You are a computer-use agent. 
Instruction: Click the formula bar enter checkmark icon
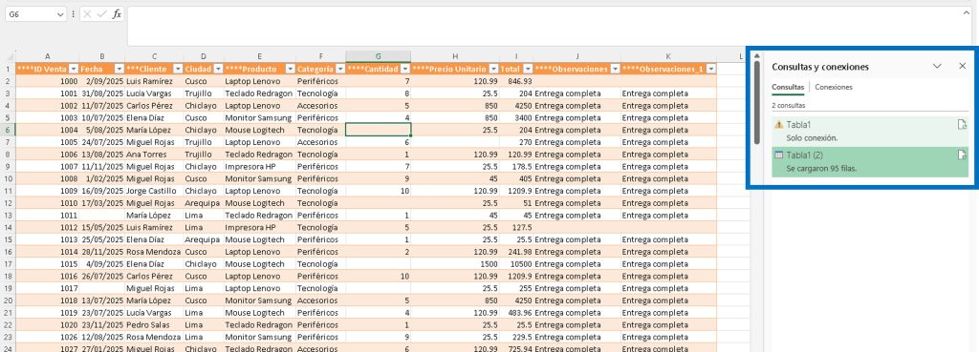coord(101,13)
